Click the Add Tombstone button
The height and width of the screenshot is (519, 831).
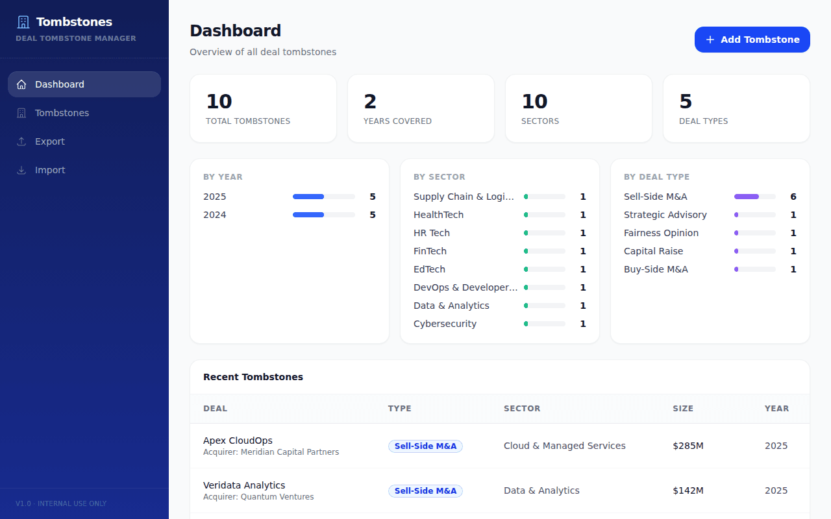[752, 40]
